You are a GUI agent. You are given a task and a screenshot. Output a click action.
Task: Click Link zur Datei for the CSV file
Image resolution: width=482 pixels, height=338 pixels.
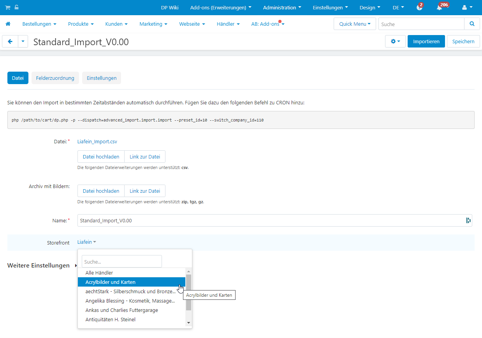pos(145,157)
